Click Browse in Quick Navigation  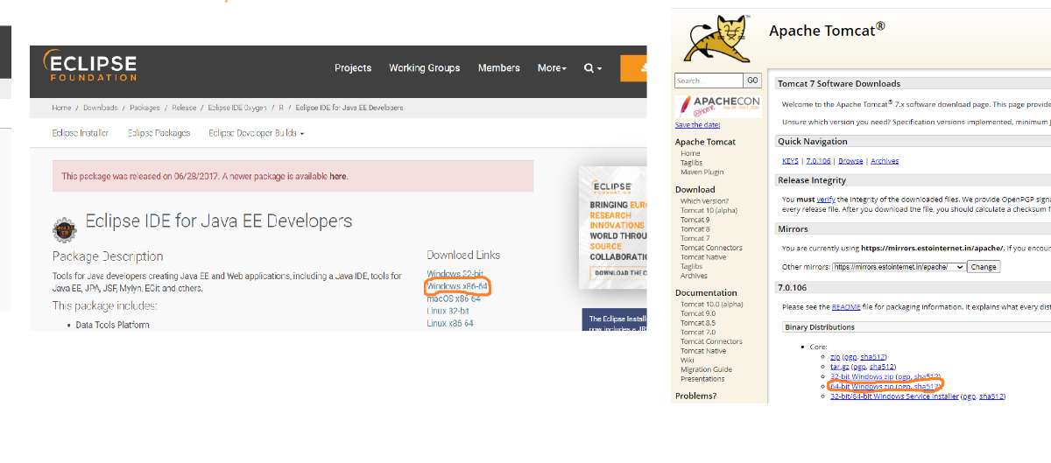(850, 161)
